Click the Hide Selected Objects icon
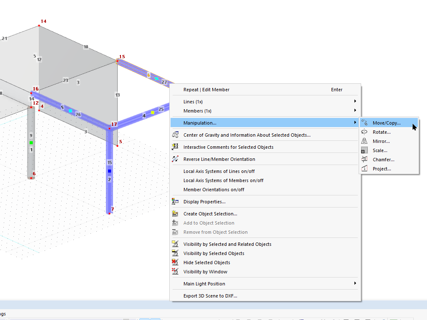This screenshot has height=320, width=427. (x=175, y=262)
